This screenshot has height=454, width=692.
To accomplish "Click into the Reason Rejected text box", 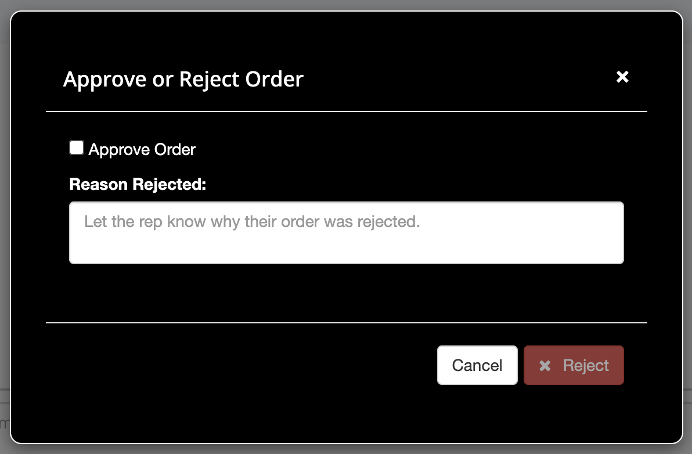I will [346, 233].
